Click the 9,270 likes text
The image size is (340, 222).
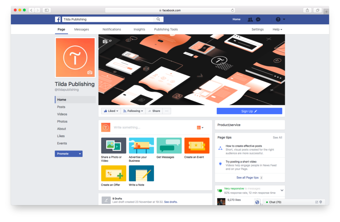coord(234,200)
